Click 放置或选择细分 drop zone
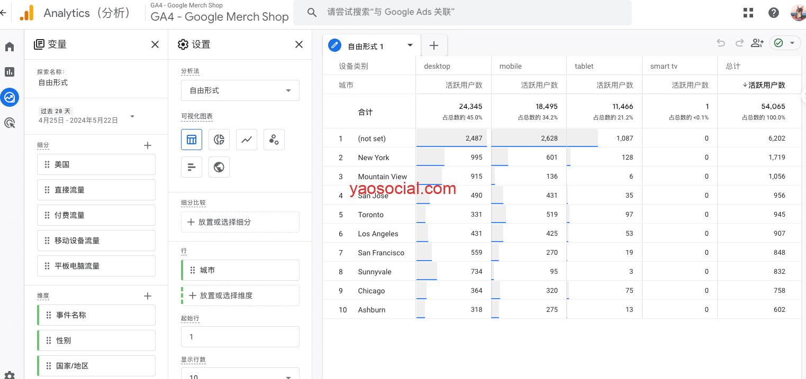Image resolution: width=806 pixels, height=379 pixels. 240,222
